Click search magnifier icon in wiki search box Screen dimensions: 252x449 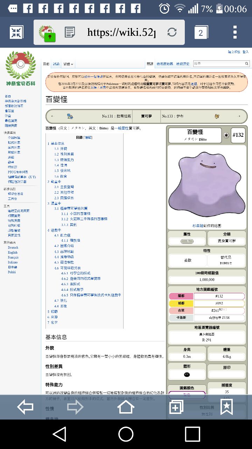click(x=246, y=63)
